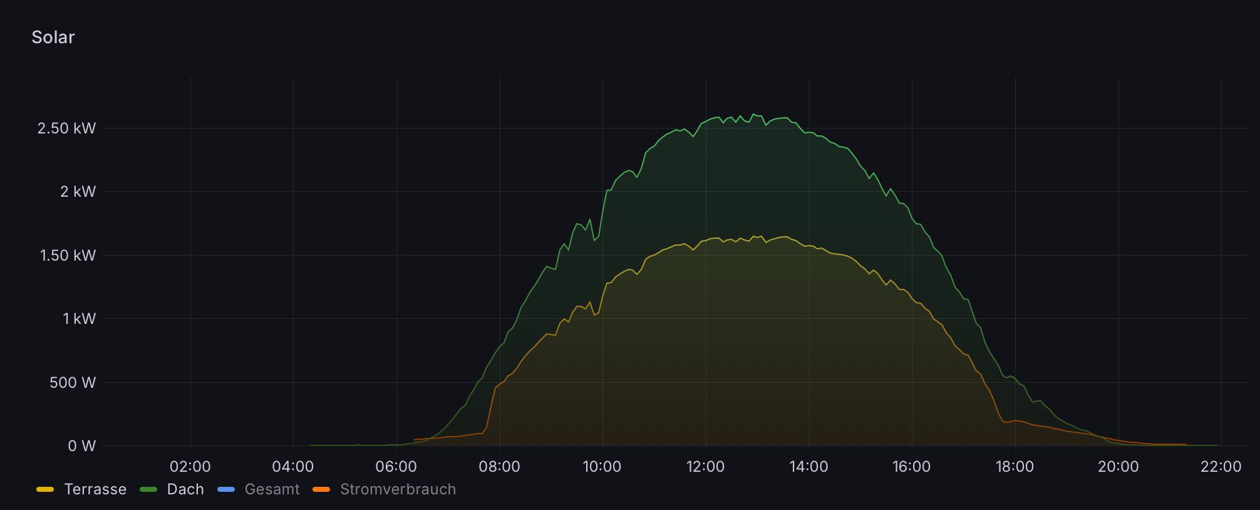The image size is (1260, 510).
Task: Click the 02:00 time axis label
Action: [x=190, y=467]
